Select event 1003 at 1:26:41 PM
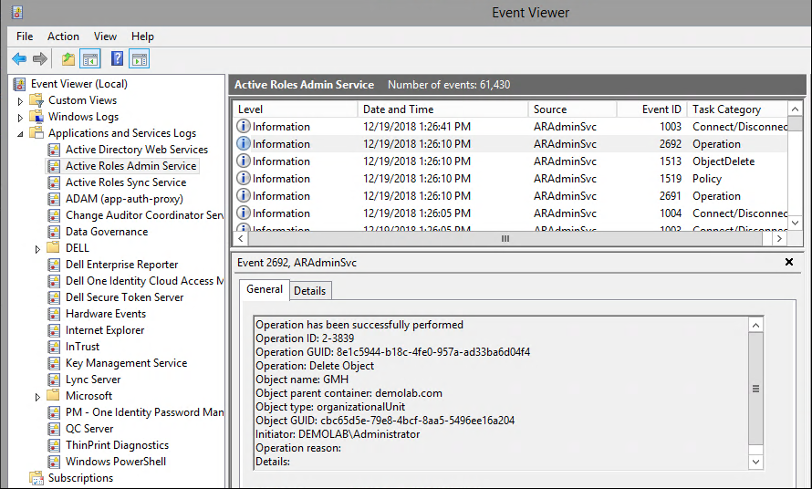Viewport: 812px width, 489px height. click(511, 127)
